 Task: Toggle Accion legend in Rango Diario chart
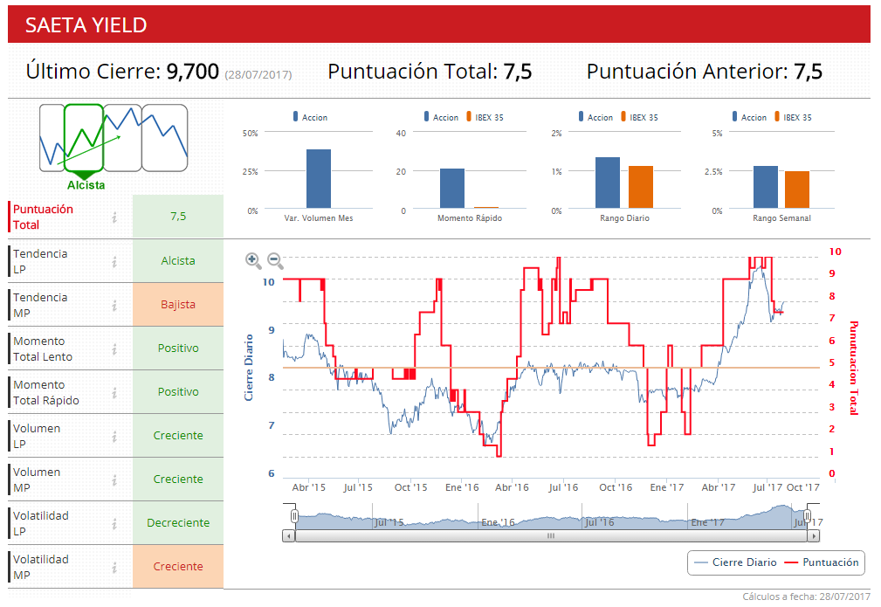[x=595, y=117]
